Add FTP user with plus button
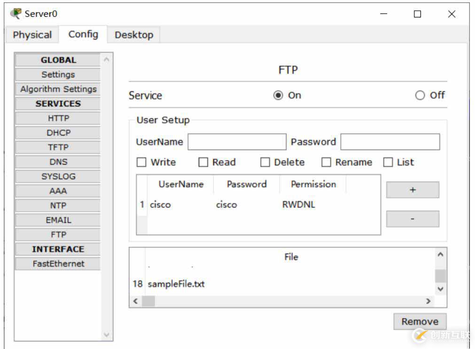The image size is (475, 349). 413,190
